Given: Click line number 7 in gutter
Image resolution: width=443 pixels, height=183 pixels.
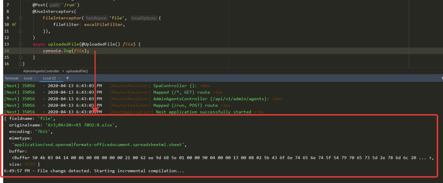Looking at the screenshot, I should (x=8, y=5).
